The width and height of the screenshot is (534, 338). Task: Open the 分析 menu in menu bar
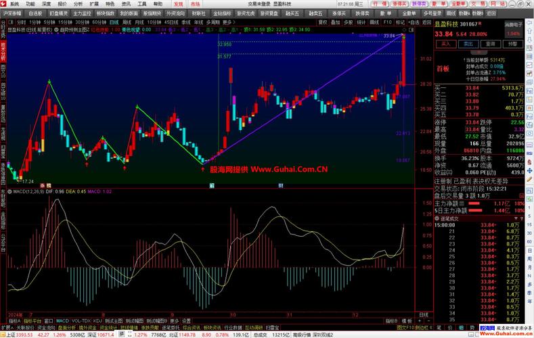(78, 3)
